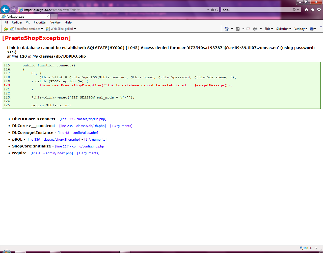Click the PrestaShopException heading
This screenshot has height=253, width=323.
point(36,38)
